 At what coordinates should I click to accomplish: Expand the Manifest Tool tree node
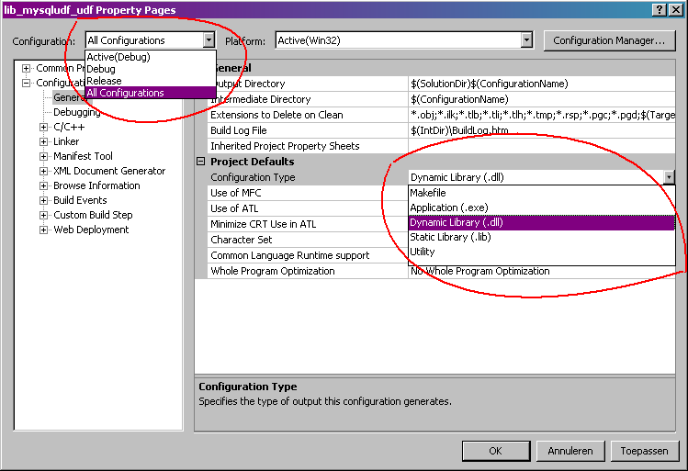point(43,156)
